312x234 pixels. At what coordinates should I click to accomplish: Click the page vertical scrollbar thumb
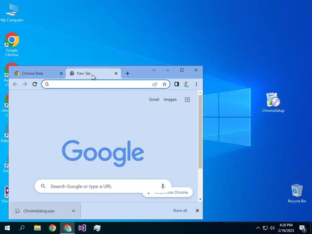point(200,132)
